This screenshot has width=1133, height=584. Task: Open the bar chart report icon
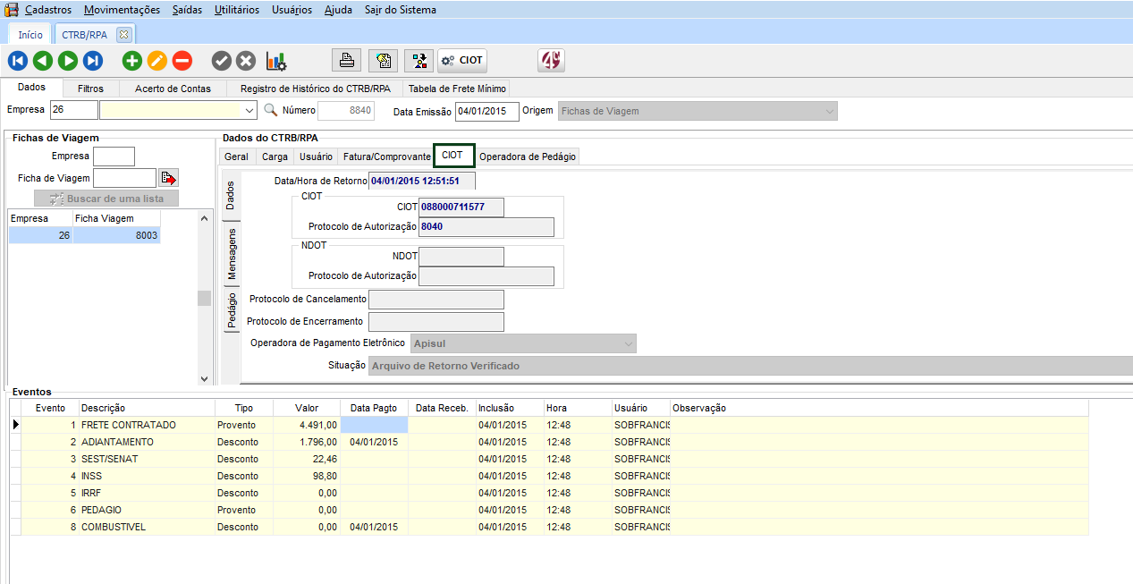276,61
